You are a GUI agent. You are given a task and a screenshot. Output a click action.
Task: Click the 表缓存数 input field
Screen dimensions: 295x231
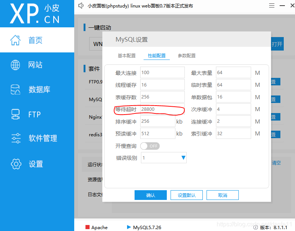click(x=162, y=97)
